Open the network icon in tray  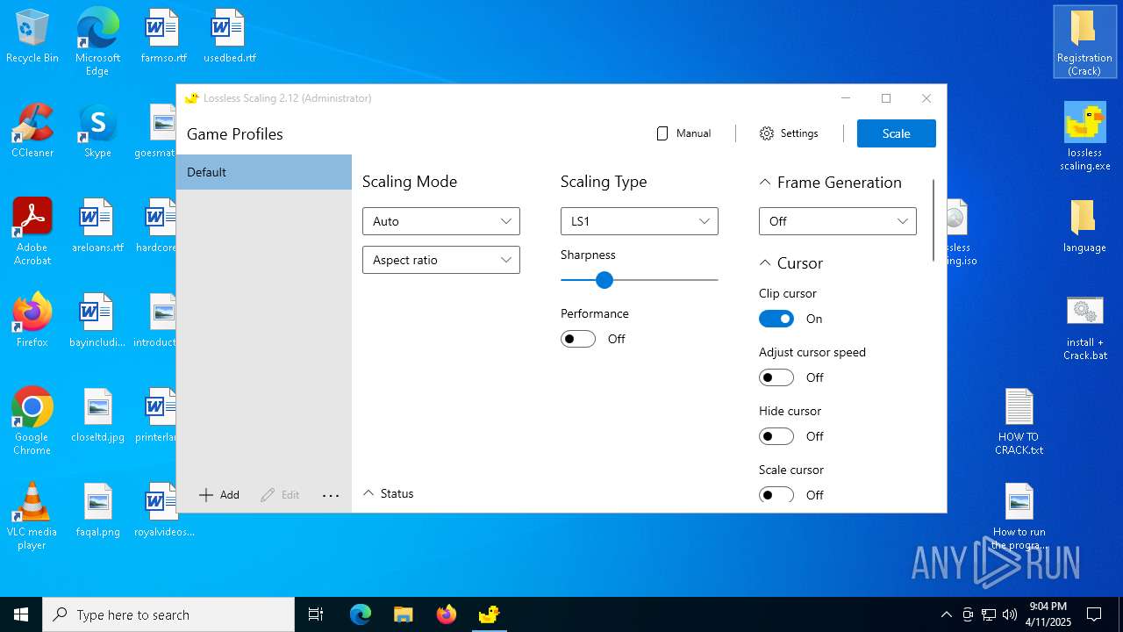(989, 614)
